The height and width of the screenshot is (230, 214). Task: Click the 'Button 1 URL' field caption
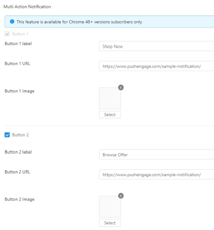click(17, 63)
